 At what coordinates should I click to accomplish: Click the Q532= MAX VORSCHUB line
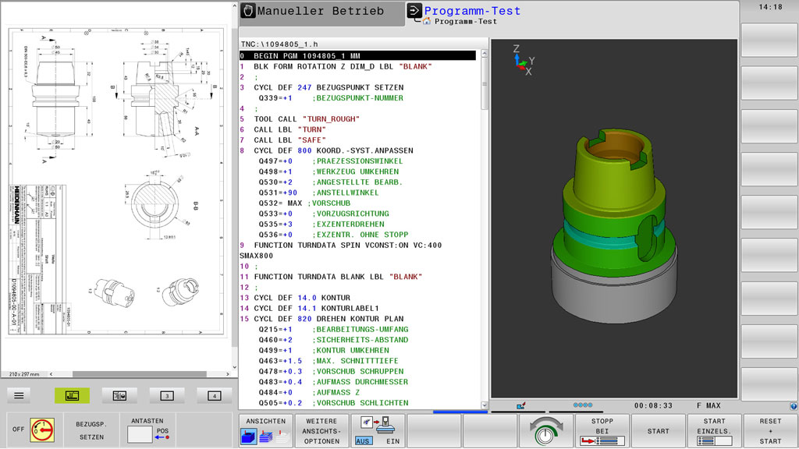pos(304,203)
